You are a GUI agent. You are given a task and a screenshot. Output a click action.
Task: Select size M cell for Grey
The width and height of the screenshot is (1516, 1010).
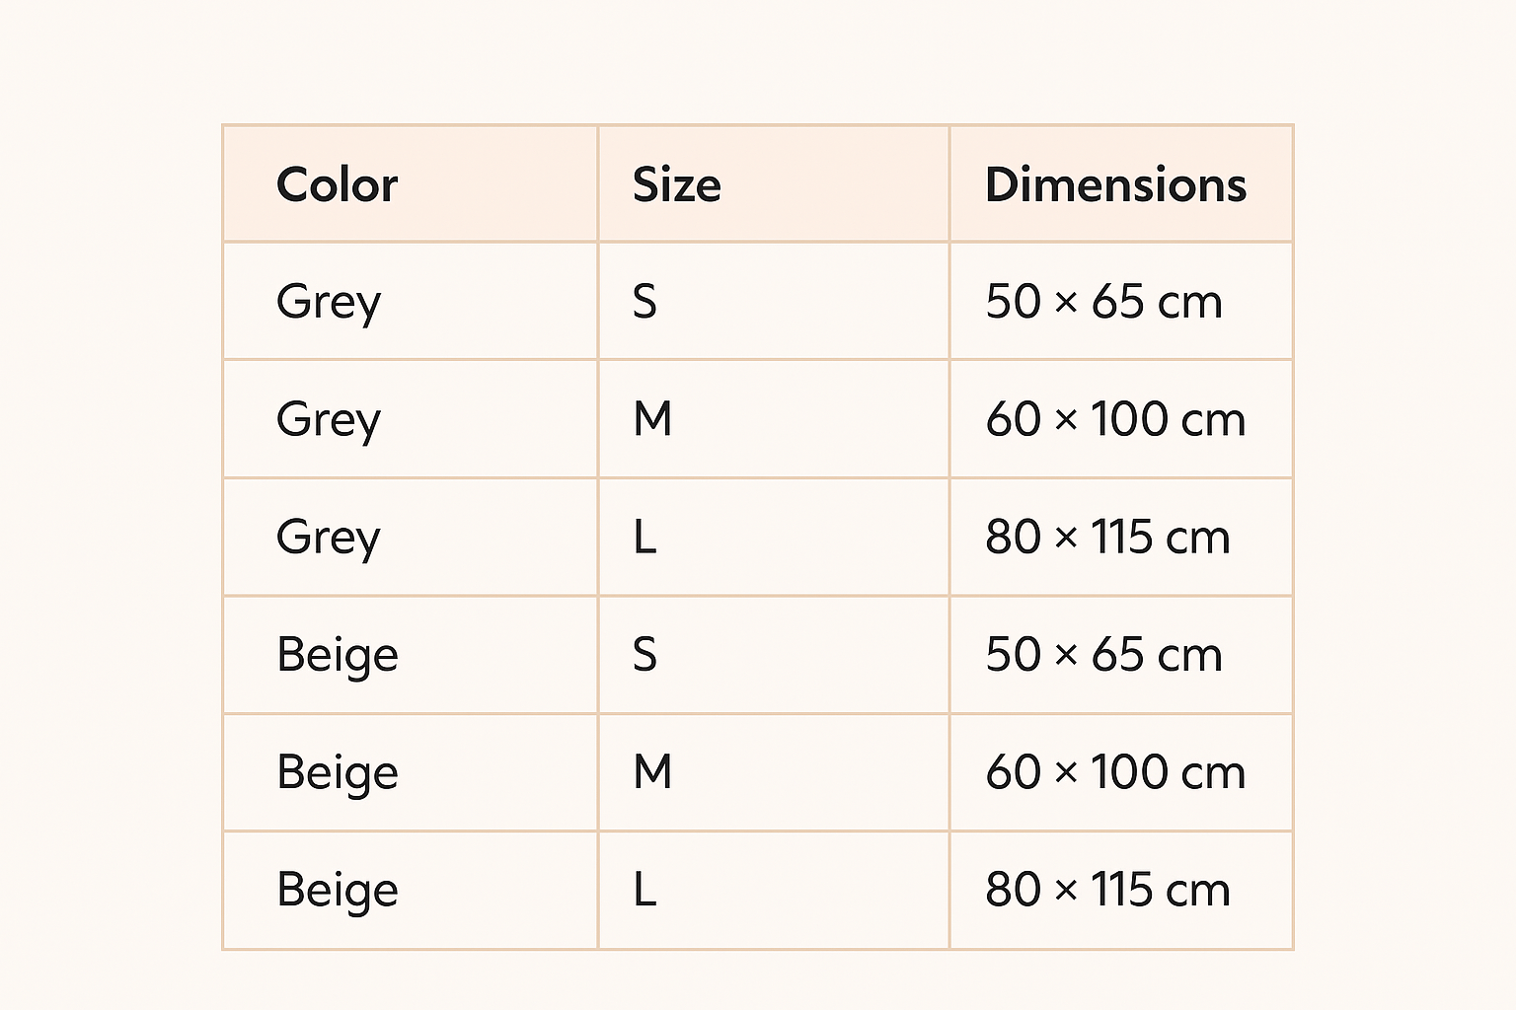652,419
